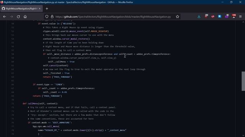The image size is (245, 137).
Task: Click 'bpy.ops.wm.call_menu(' line
Action: (x=46, y=126)
